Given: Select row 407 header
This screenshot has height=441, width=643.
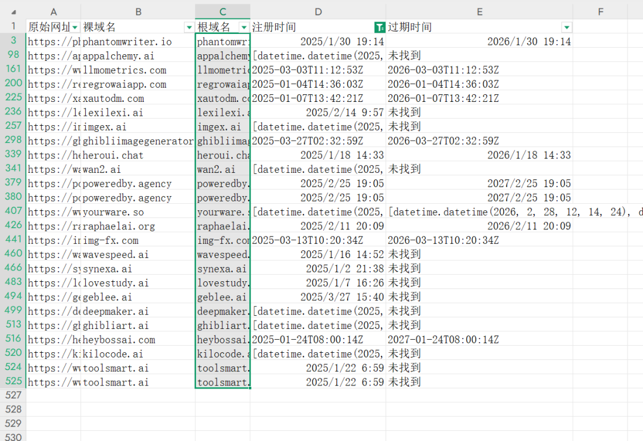Looking at the screenshot, I should (13, 211).
